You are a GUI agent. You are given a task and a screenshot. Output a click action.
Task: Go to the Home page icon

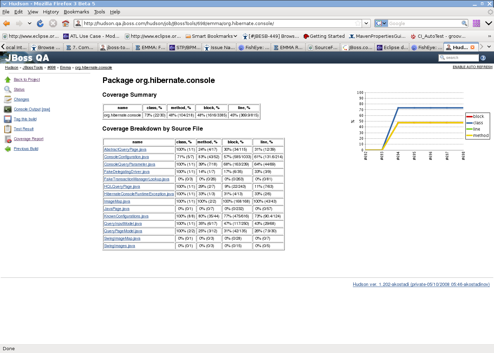point(66,23)
